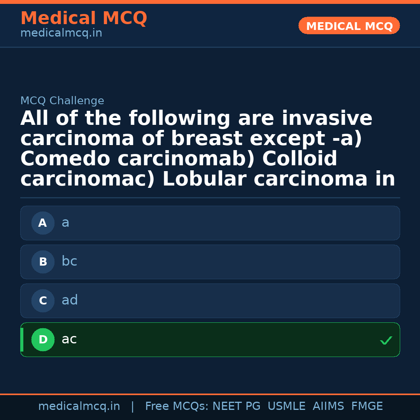This screenshot has height=420, width=420.
Task: Select answer option B labeled 'bc'
Action: point(210,262)
